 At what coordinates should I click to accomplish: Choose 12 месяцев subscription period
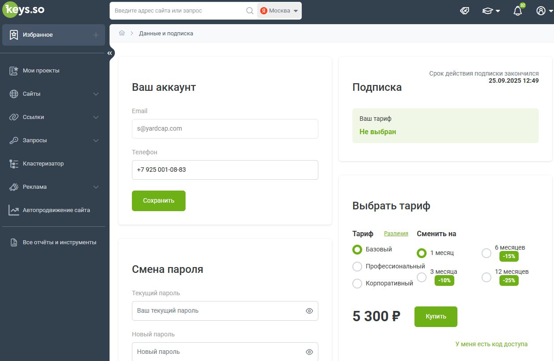tap(486, 277)
